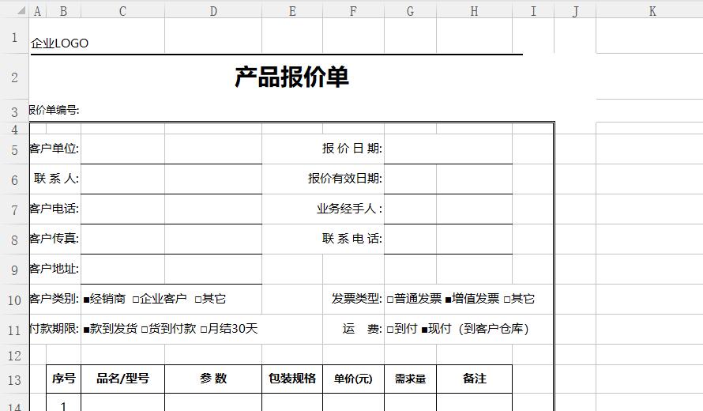Viewport: 703px width, 411px height.
Task: Select row 2 header
Action: pos(14,77)
